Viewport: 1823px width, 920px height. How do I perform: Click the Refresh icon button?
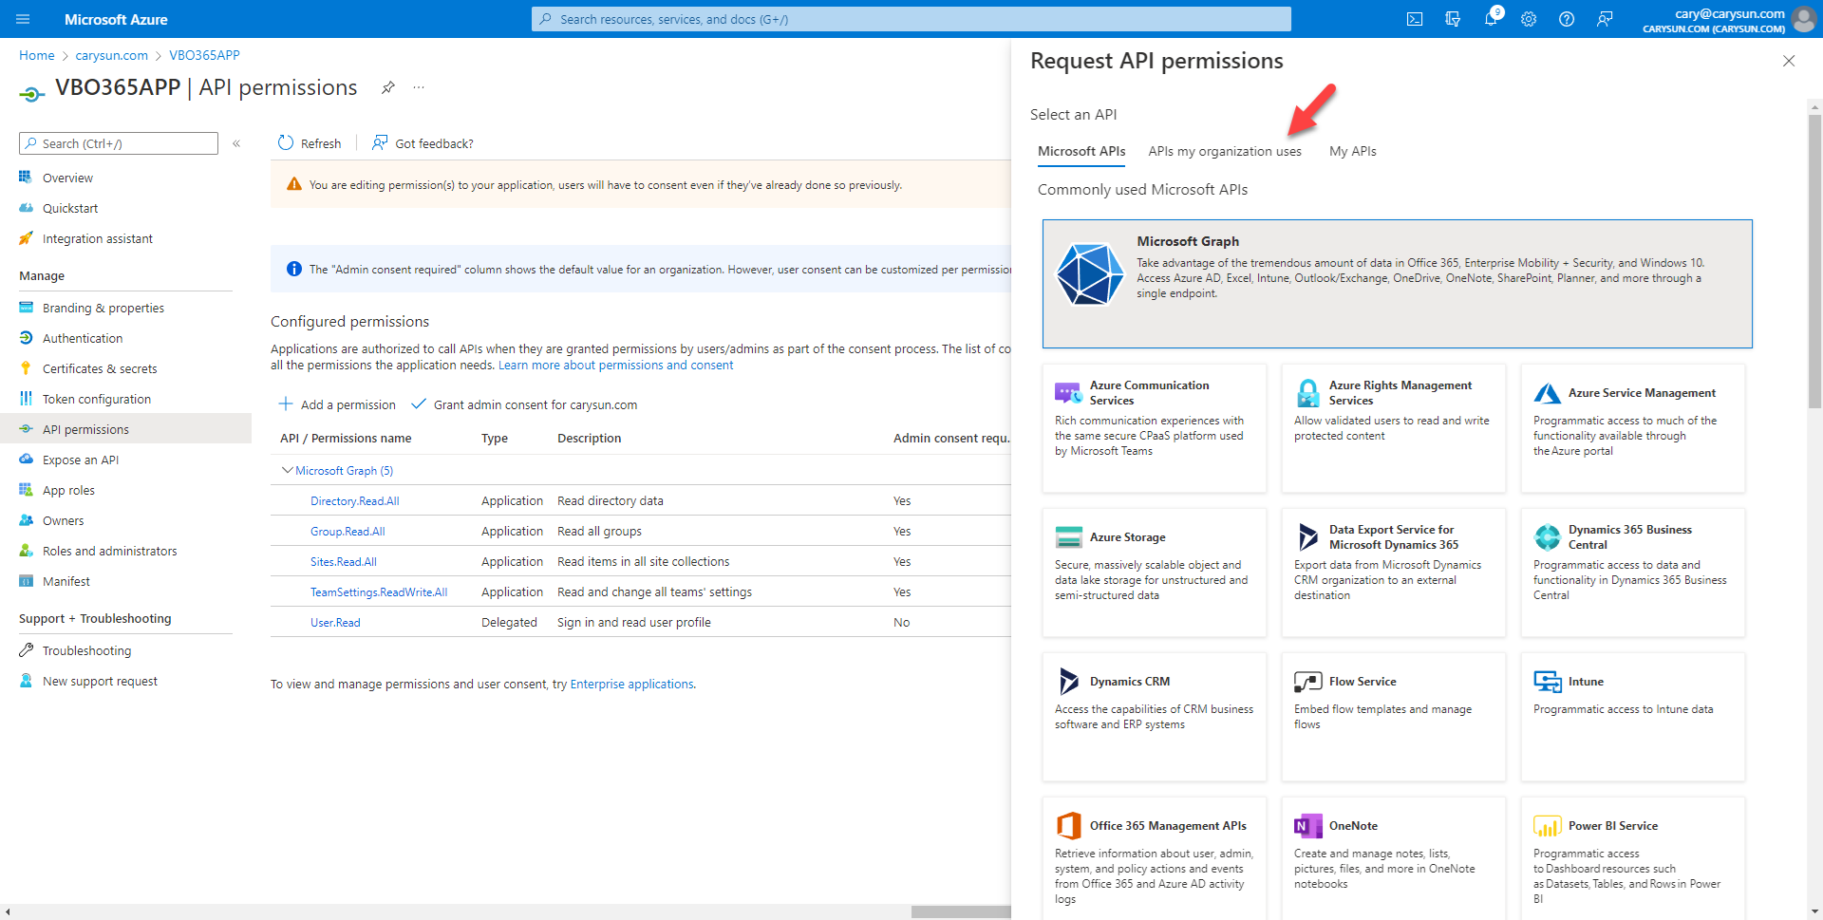click(x=310, y=143)
